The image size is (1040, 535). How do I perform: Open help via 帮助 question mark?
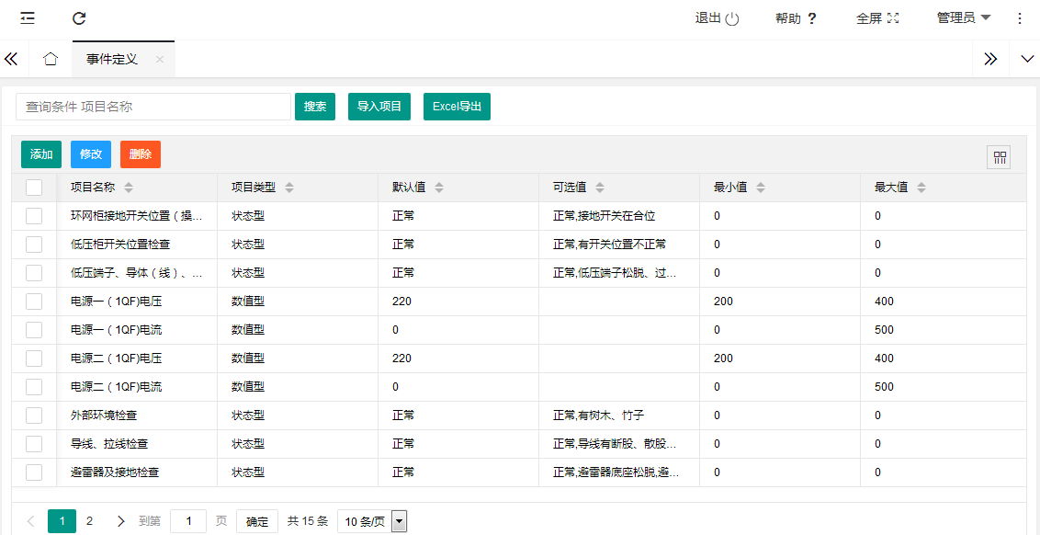[x=811, y=18]
